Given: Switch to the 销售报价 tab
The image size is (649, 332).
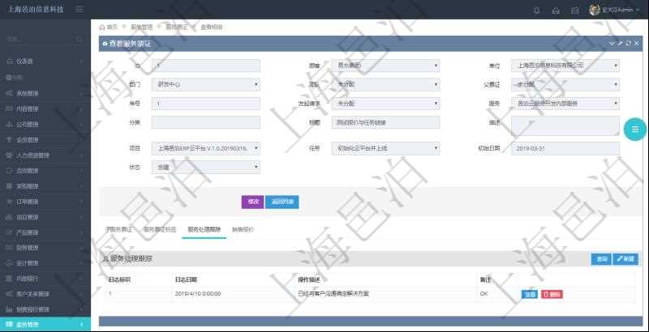Looking at the screenshot, I should [243, 229].
